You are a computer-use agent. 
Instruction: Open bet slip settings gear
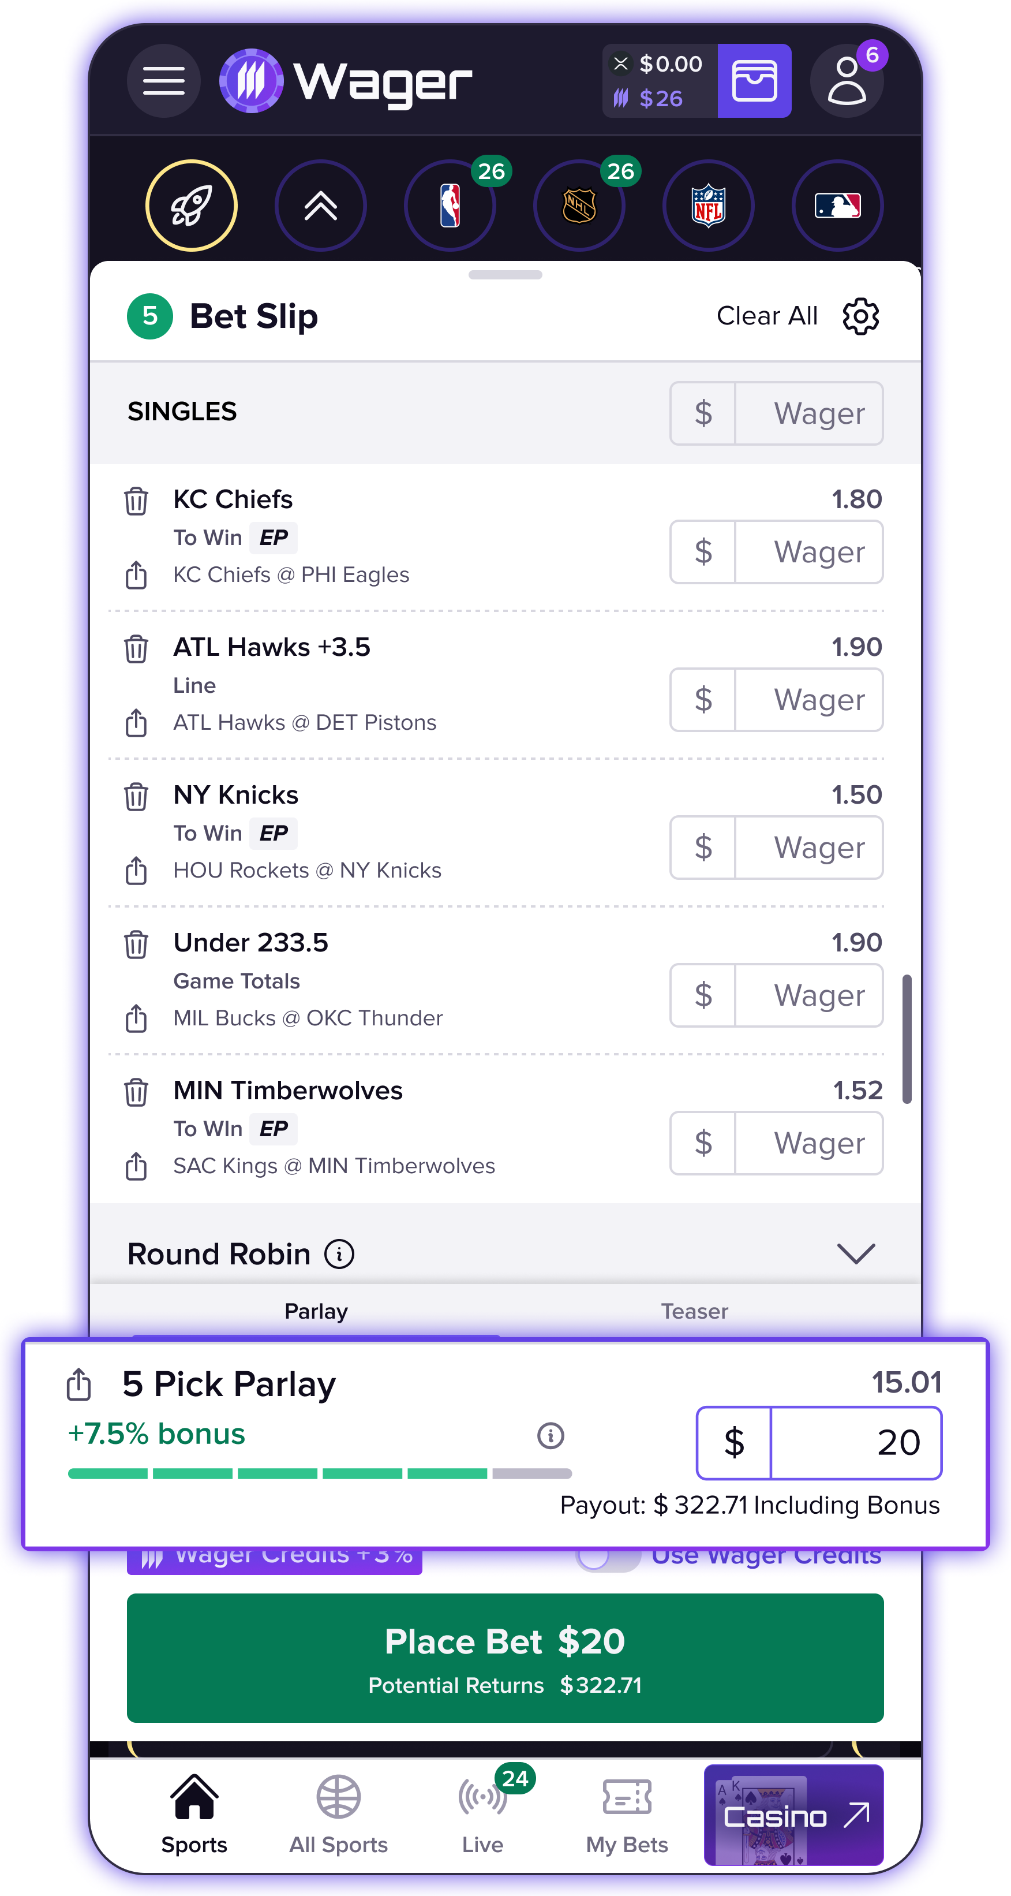[x=860, y=316]
